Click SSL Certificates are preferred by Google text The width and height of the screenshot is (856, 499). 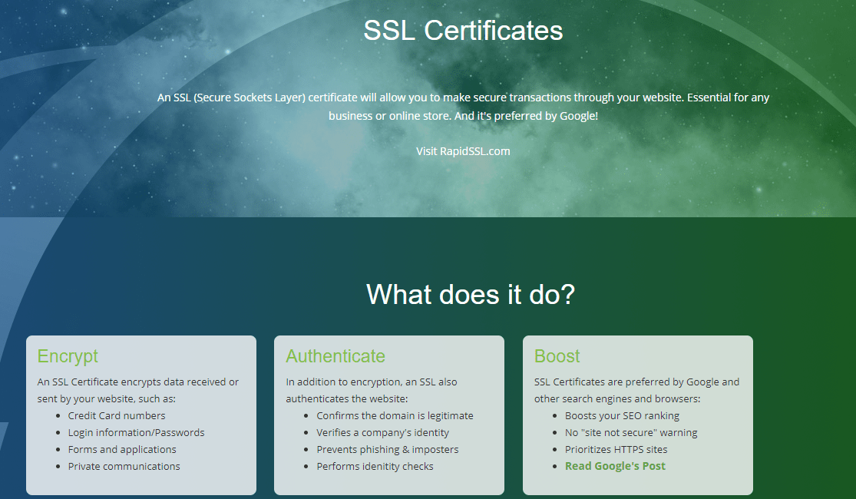[636, 382]
